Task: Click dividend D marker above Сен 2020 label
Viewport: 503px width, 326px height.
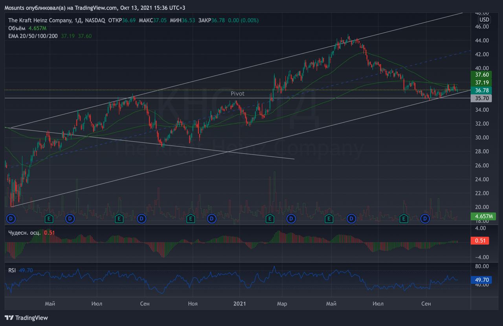Action: pyautogui.click(x=141, y=218)
